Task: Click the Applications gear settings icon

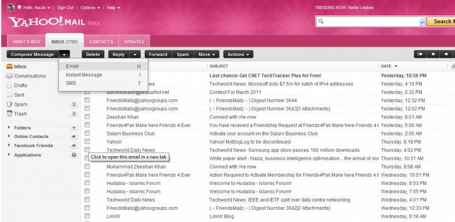Action: (x=74, y=155)
